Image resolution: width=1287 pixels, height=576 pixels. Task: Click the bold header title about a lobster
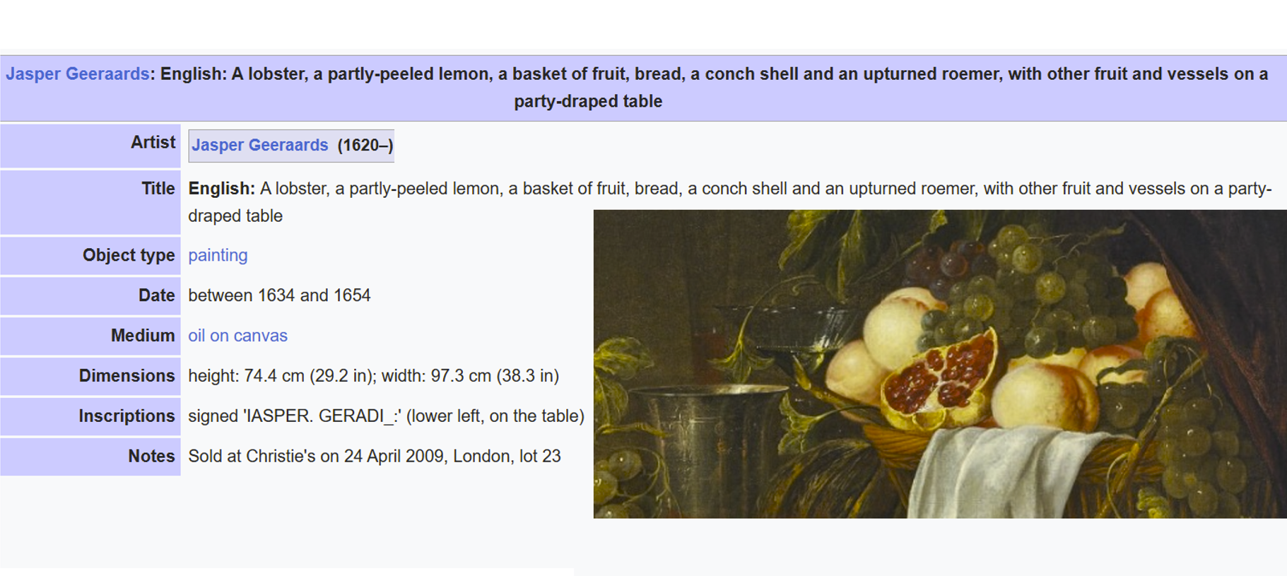(714, 88)
